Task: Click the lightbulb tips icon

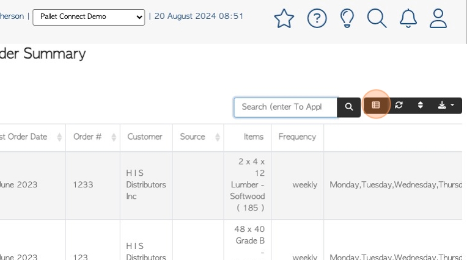Action: point(347,18)
